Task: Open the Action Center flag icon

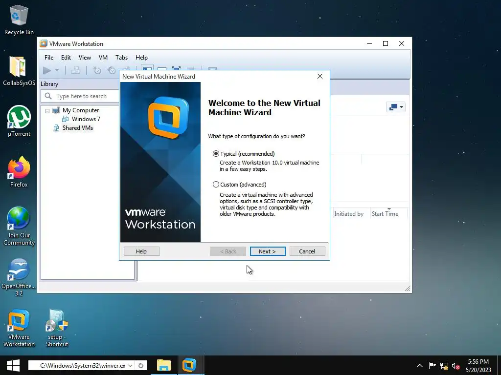Action: (x=432, y=365)
